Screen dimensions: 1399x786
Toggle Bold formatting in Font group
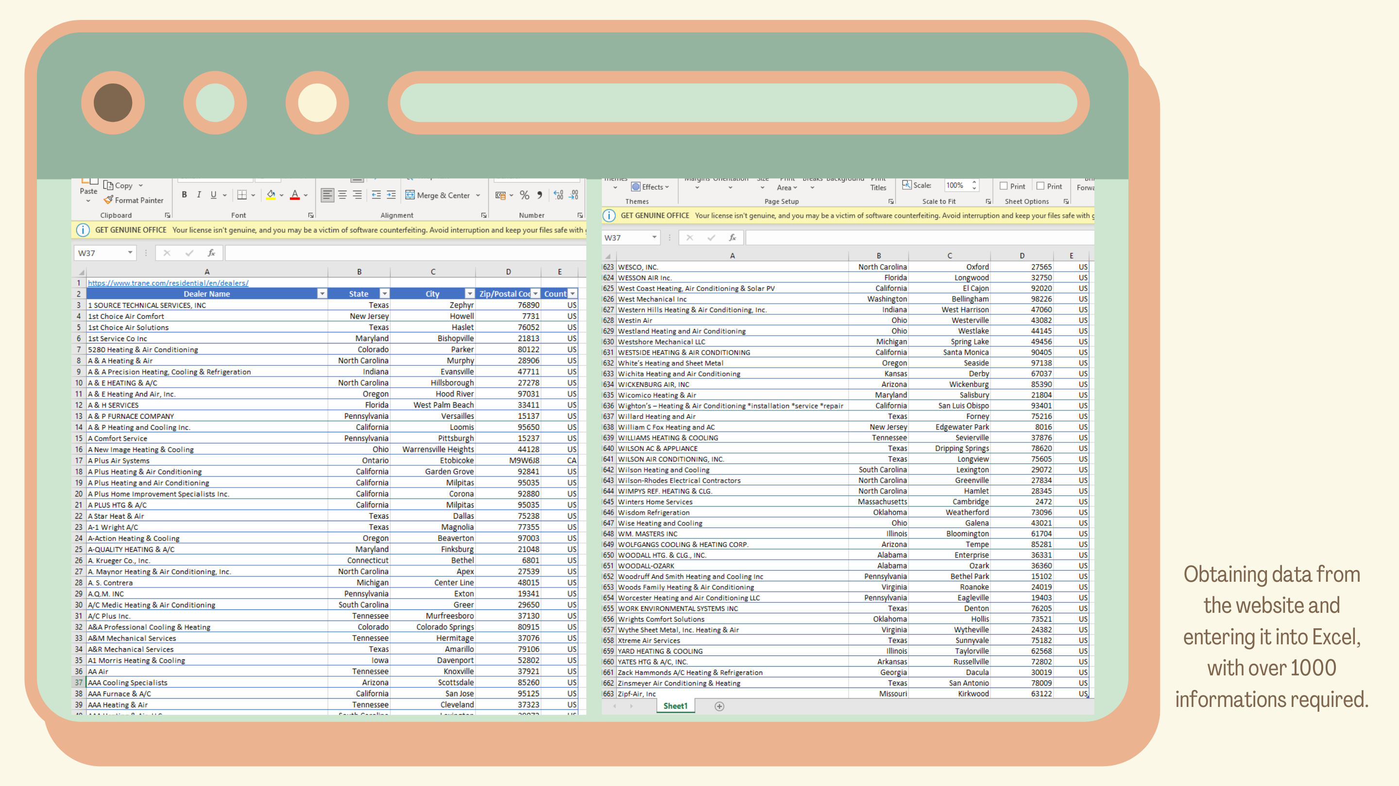(x=184, y=195)
